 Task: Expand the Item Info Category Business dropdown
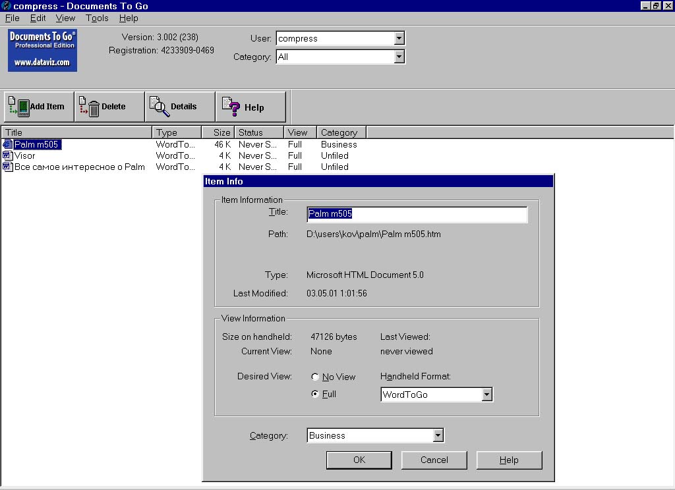tap(438, 435)
